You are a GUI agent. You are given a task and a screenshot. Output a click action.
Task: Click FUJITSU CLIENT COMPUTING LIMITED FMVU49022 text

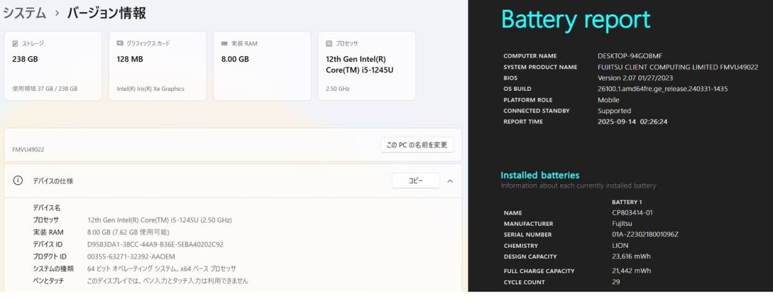[x=678, y=67]
